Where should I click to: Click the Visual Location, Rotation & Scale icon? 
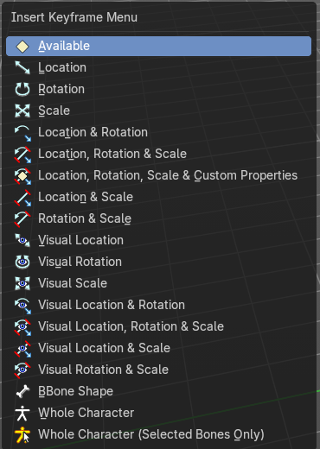pos(22,327)
